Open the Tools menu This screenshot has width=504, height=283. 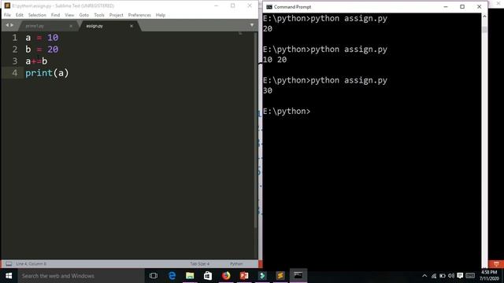pyautogui.click(x=99, y=15)
